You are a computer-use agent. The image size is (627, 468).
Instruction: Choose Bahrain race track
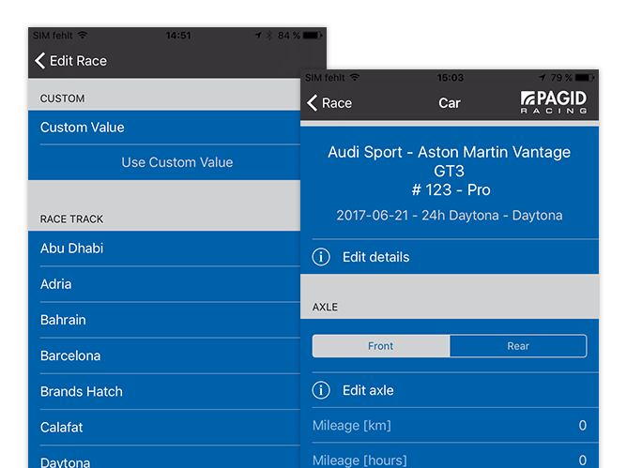(164, 320)
